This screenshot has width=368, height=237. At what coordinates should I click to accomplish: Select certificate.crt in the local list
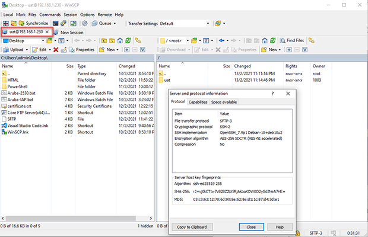pyautogui.click(x=21, y=106)
